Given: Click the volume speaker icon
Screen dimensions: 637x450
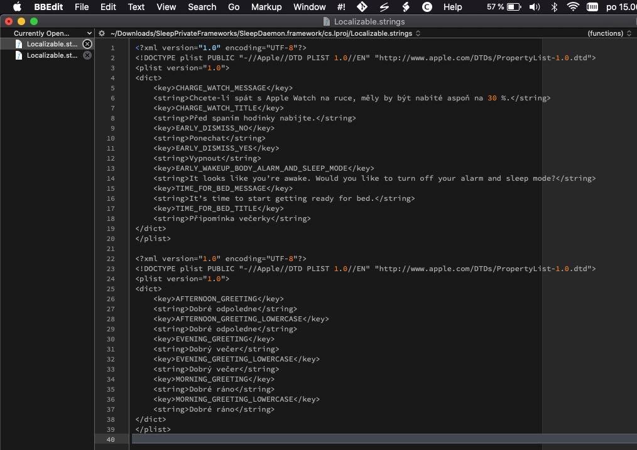Looking at the screenshot, I should click(x=535, y=7).
